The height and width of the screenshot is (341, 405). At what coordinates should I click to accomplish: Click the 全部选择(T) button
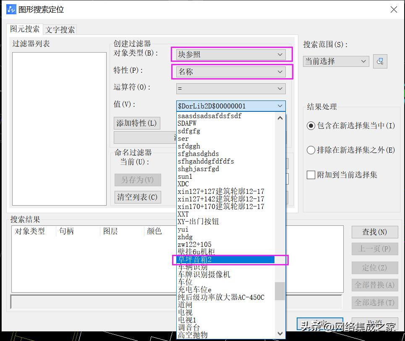[x=375, y=303]
